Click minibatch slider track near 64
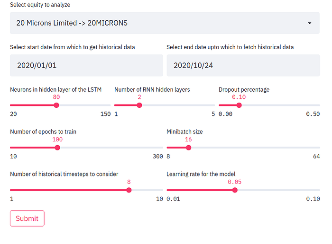 click(318, 148)
